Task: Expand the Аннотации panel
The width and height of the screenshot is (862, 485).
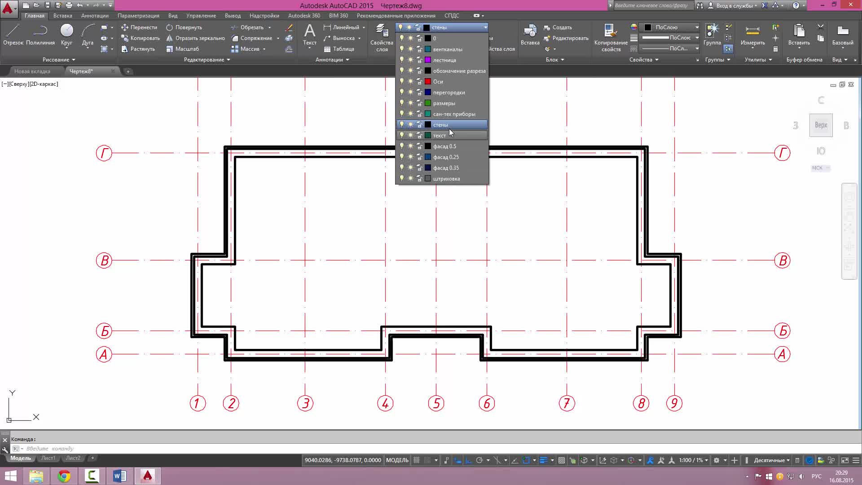Action: click(x=332, y=60)
